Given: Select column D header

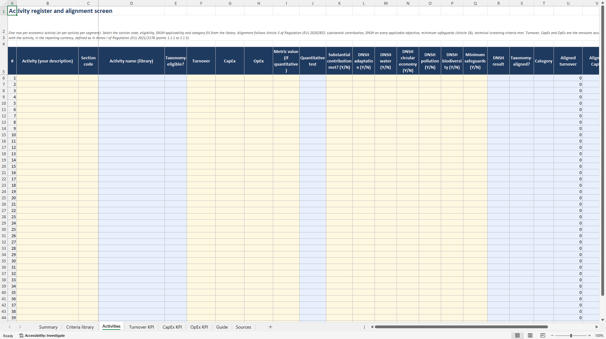Looking at the screenshot, I should point(131,3).
